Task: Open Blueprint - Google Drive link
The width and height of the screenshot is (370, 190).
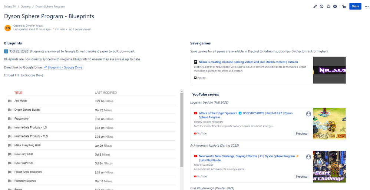Action: tap(63, 67)
